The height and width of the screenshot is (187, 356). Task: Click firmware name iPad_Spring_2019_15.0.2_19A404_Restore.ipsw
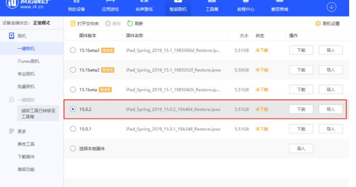coord(173,110)
